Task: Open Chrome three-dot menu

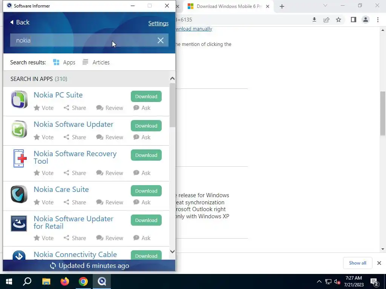Action: [378, 20]
